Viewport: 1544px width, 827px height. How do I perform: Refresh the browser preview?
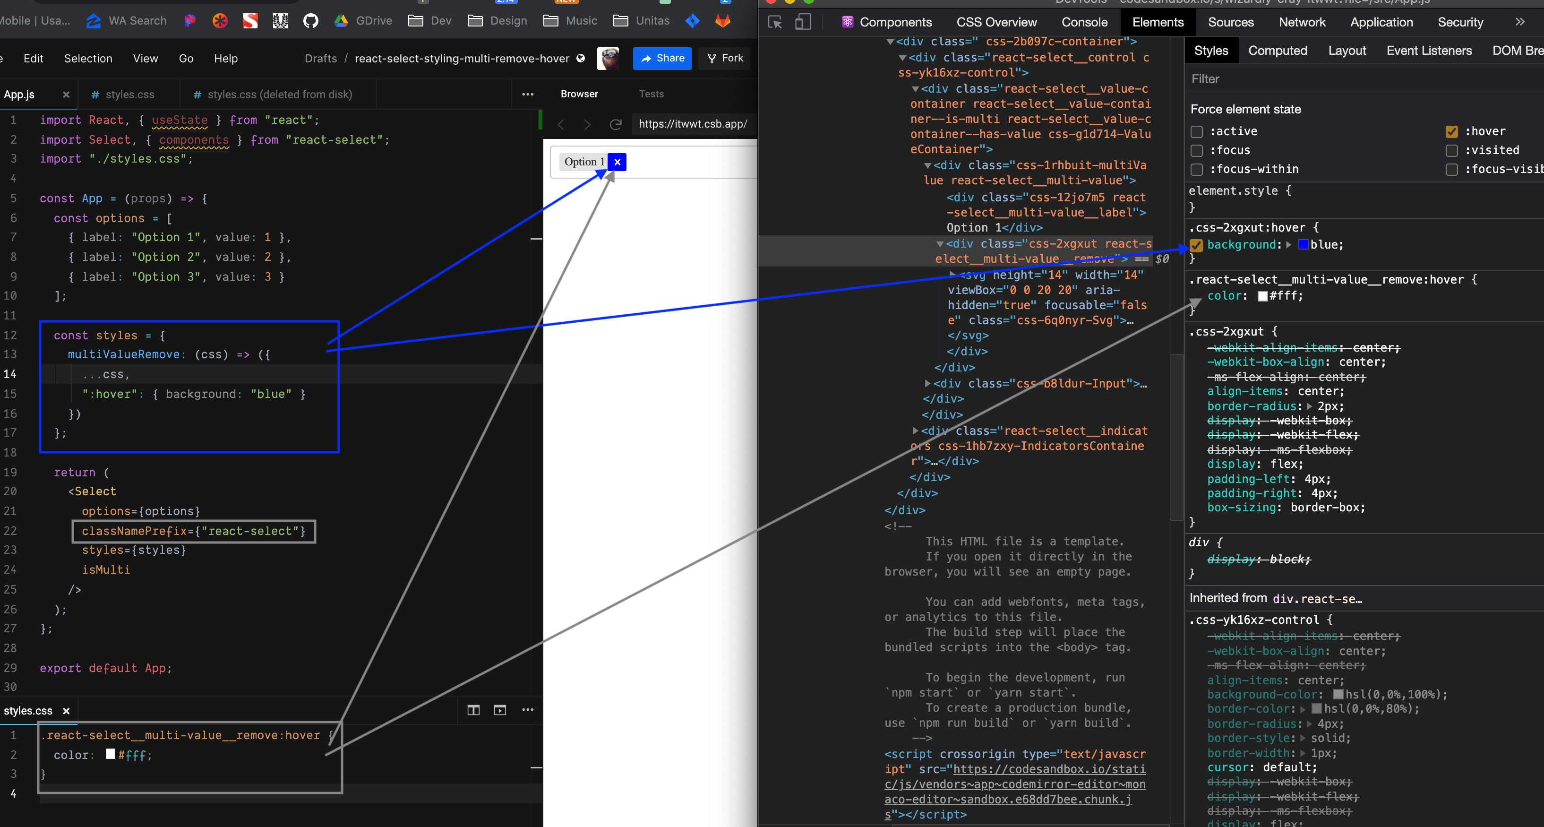(616, 124)
